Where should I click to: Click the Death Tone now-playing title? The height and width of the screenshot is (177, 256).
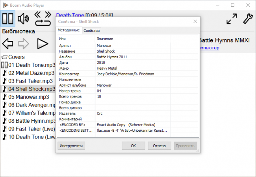tap(70, 15)
